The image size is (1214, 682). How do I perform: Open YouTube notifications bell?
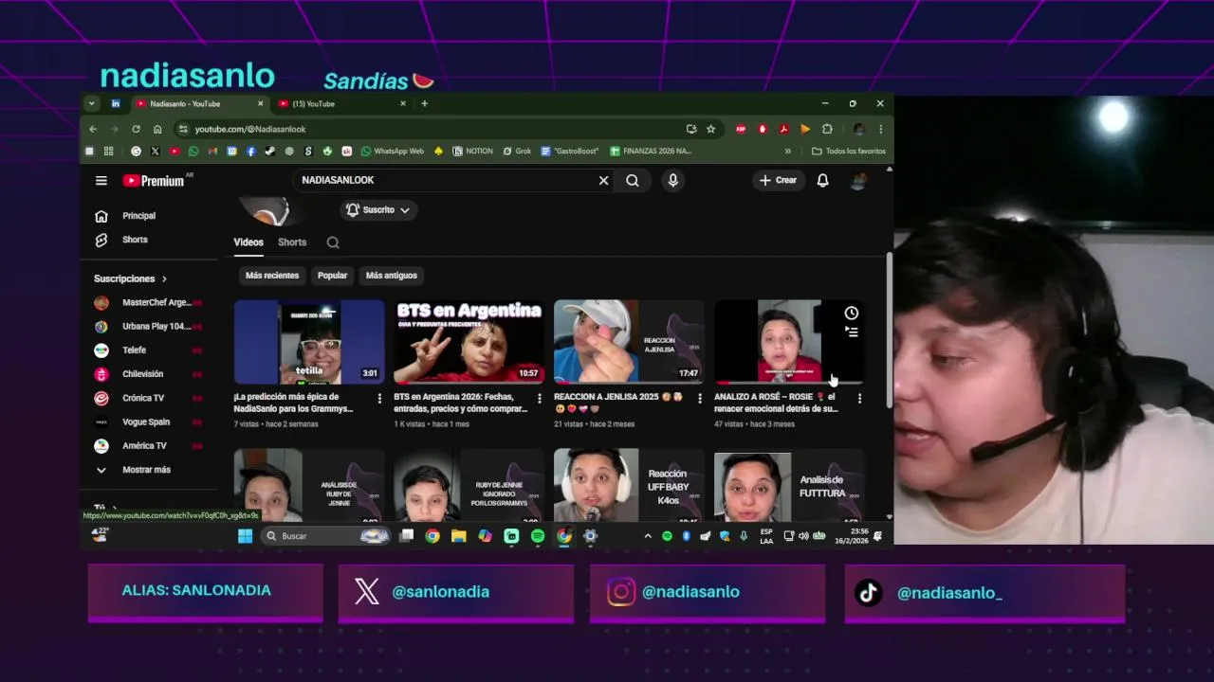click(x=822, y=180)
